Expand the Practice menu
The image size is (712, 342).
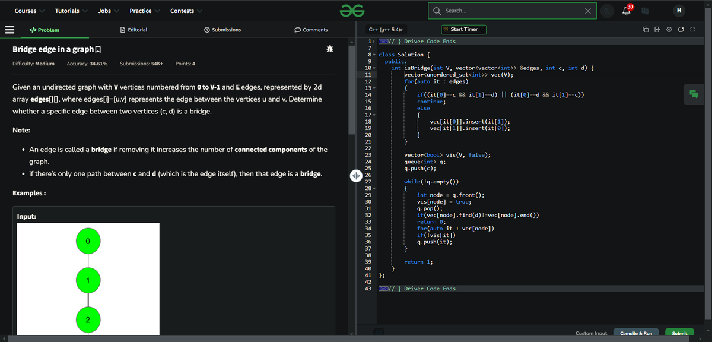(144, 11)
